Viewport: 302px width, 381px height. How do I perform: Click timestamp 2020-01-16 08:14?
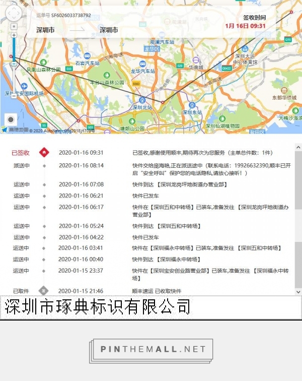tap(81, 165)
